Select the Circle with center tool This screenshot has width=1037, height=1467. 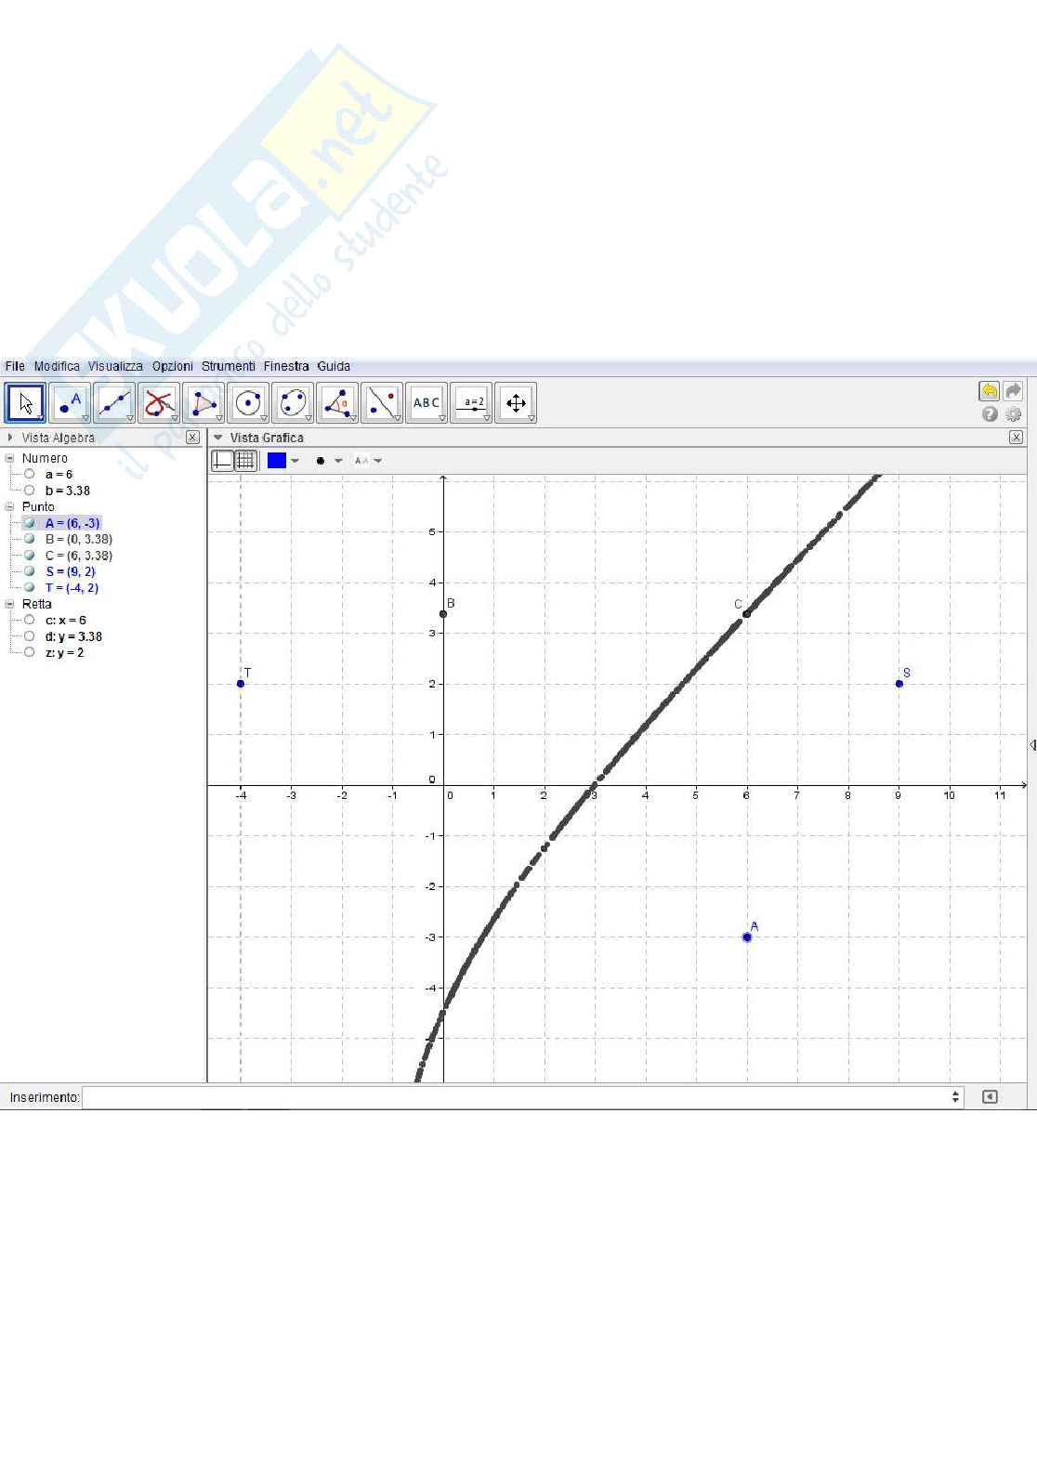point(248,403)
